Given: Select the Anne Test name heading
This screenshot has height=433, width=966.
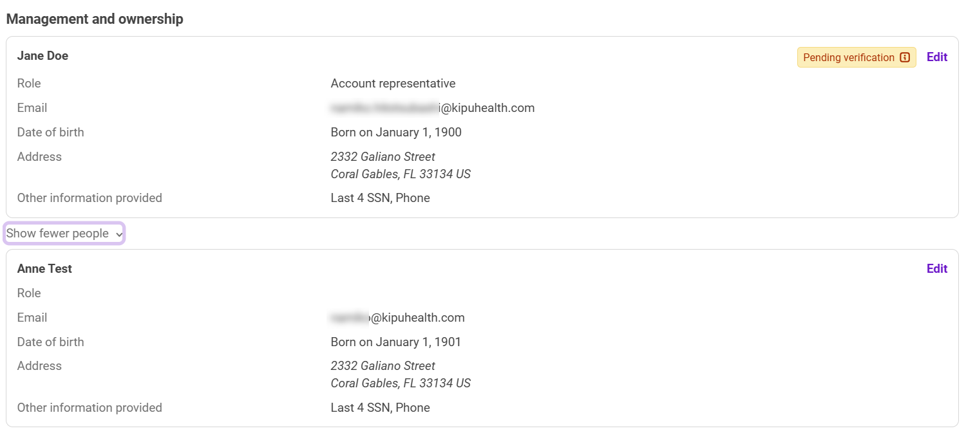Looking at the screenshot, I should (44, 268).
